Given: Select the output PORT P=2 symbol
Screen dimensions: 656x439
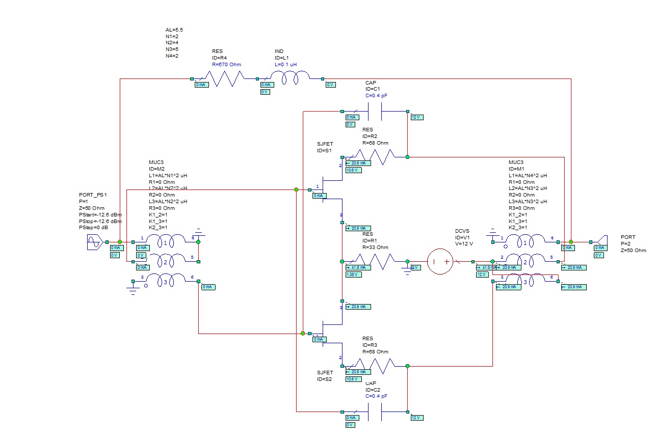Looking at the screenshot, I should 601,241.
